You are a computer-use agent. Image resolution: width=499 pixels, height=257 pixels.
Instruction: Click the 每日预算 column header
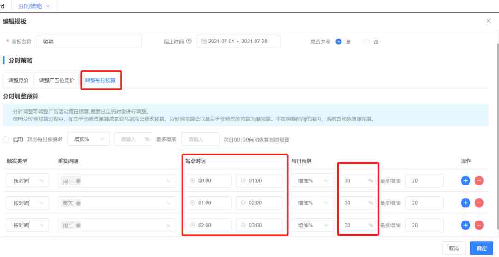[302, 161]
